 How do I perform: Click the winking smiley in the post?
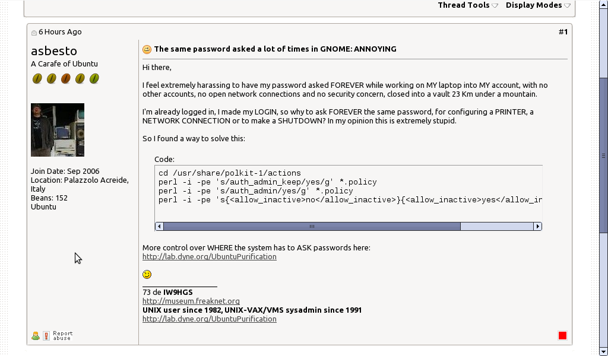click(x=147, y=274)
